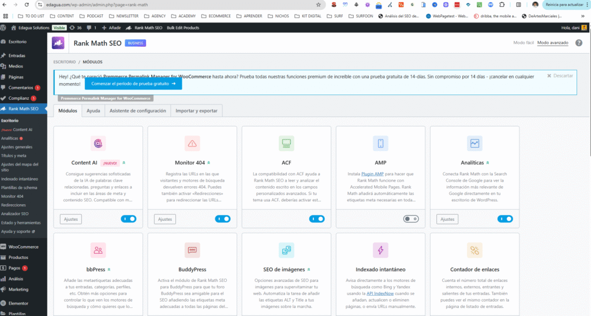Open the Añadir new content menu
Viewport: 591px width, 316px height.
[x=111, y=28]
